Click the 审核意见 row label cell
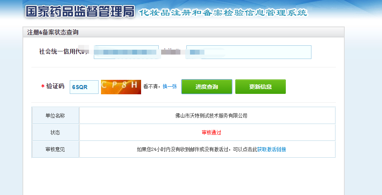The width and height of the screenshot is (382, 195). pos(55,149)
